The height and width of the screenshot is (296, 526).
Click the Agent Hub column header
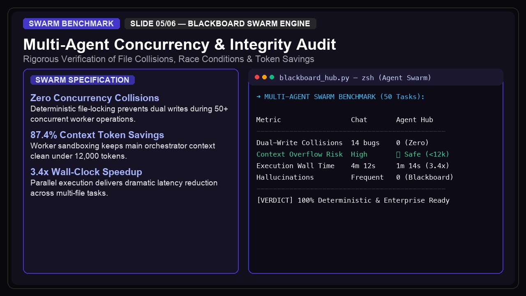(415, 120)
